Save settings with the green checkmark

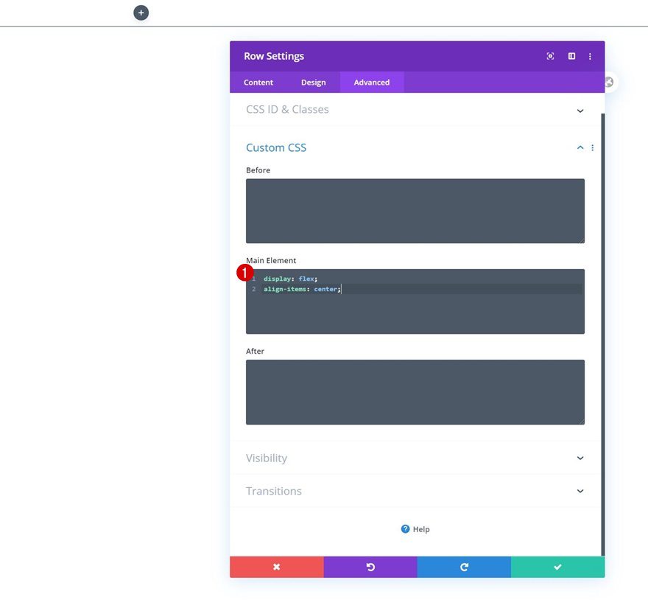557,567
